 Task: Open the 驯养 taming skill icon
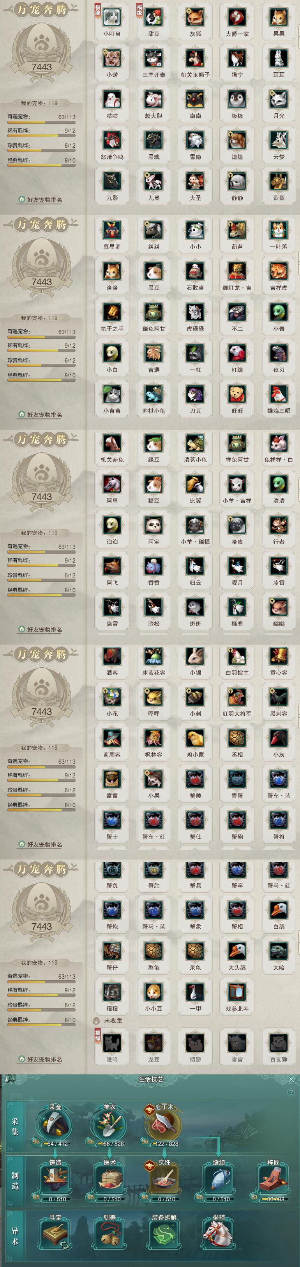point(110,1235)
